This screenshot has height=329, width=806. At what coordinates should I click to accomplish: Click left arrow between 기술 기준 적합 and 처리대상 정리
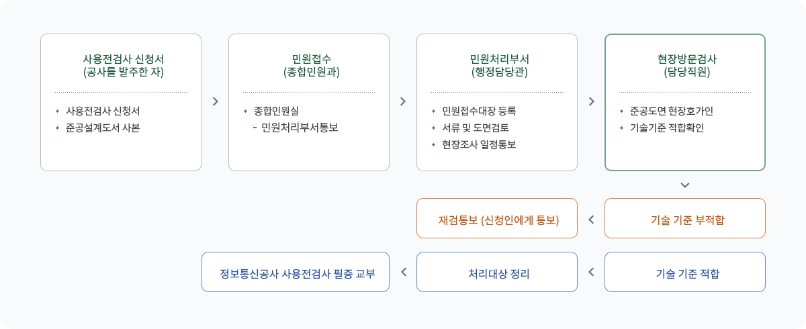591,272
